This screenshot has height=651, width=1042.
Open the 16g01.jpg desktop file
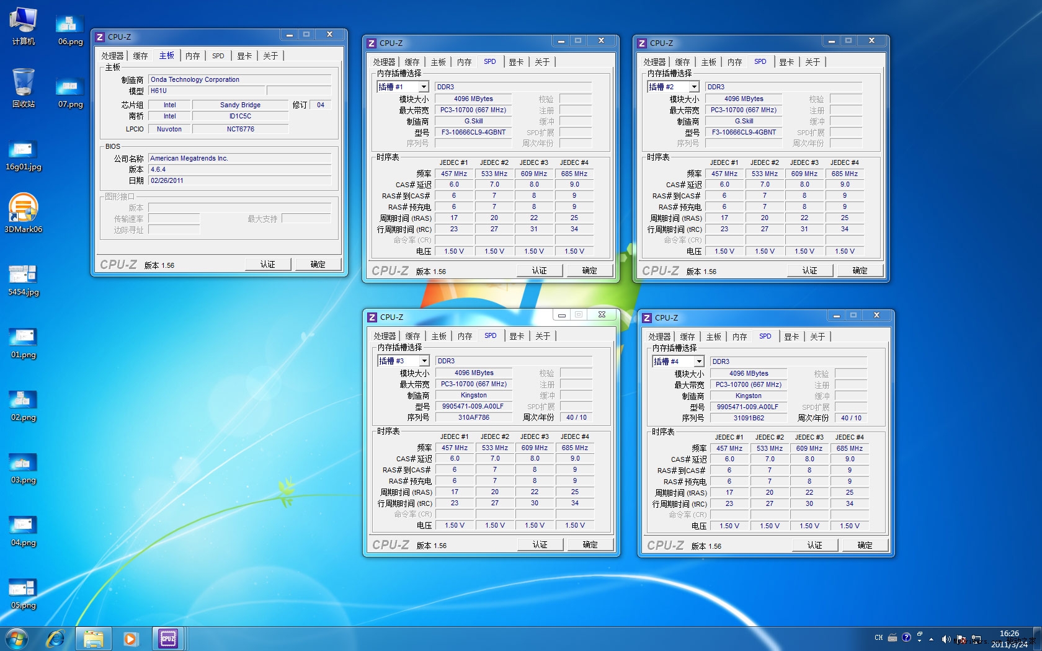(23, 151)
